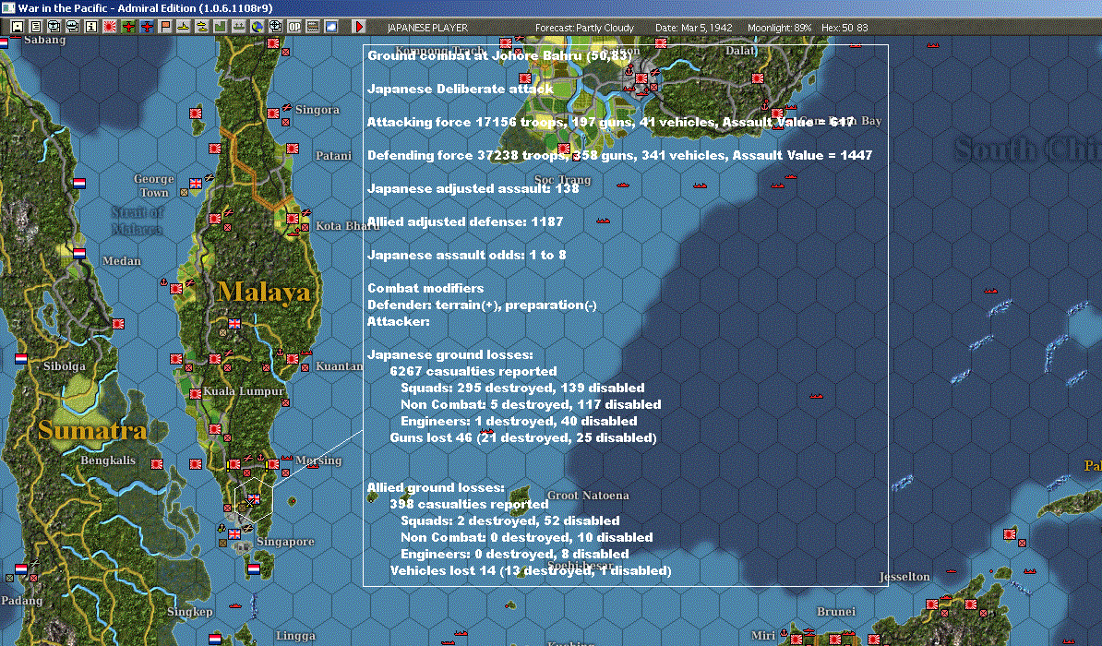The width and height of the screenshot is (1102, 646).
Task: Click the red arrow end turn button
Action: (x=359, y=27)
